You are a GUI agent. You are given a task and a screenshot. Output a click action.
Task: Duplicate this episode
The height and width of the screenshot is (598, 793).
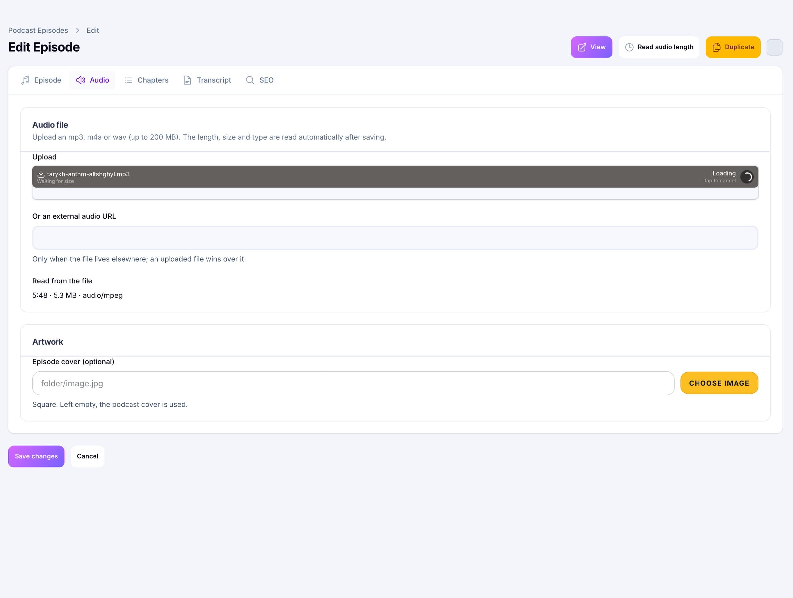[x=733, y=47]
